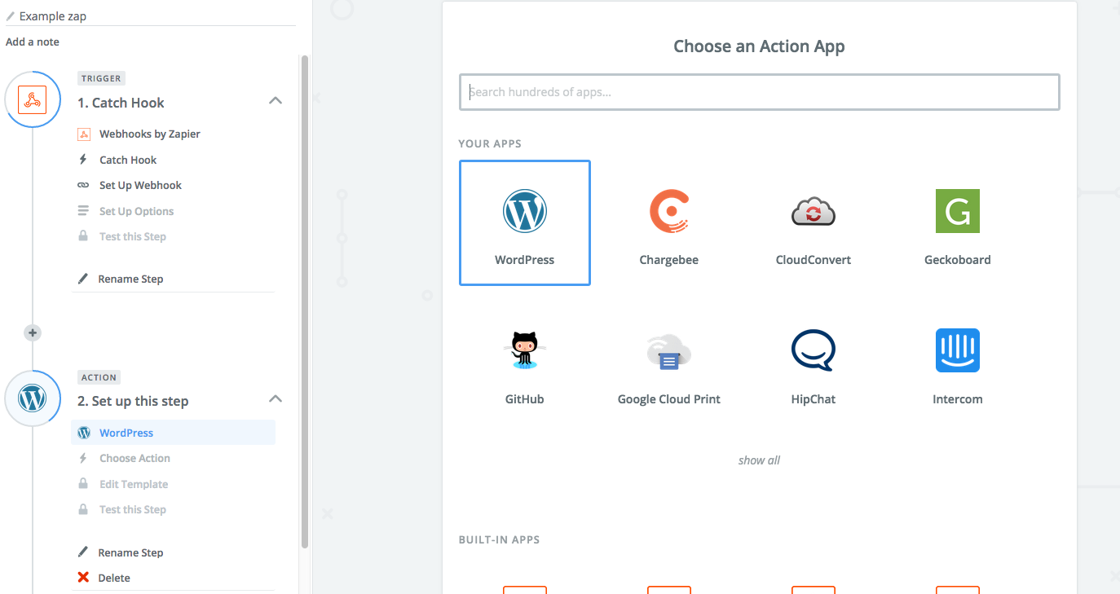Click the left sidebar vertical scrollbar
1120x594 pixels.
[x=305, y=301]
